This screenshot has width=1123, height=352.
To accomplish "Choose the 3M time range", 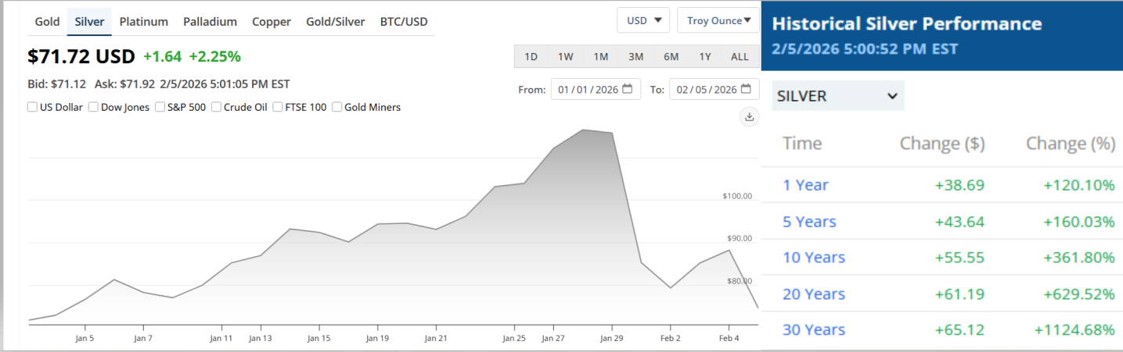I will (x=635, y=57).
